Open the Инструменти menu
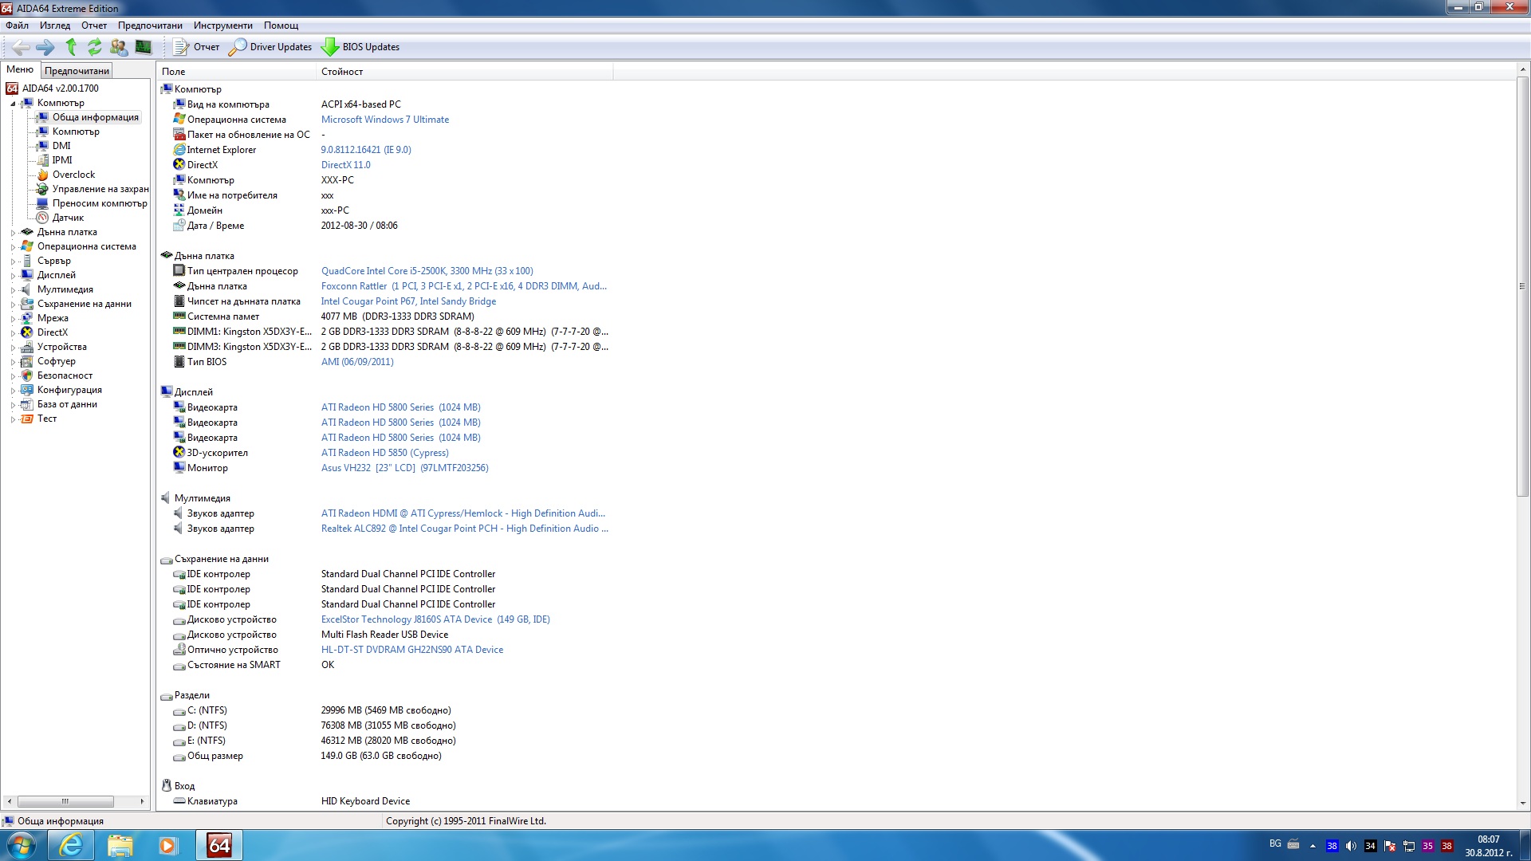The height and width of the screenshot is (861, 1531). [222, 26]
